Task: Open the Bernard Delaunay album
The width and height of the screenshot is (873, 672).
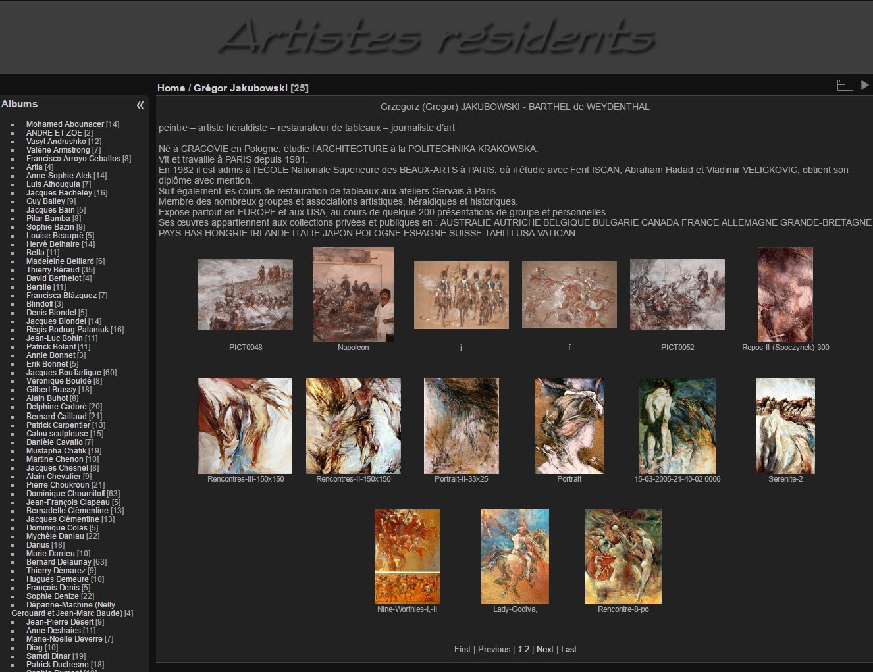Action: 59,562
